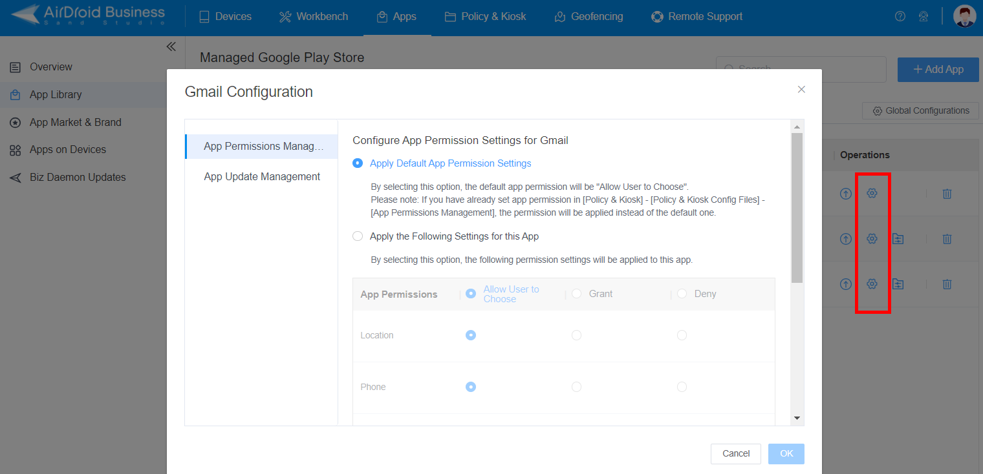Click the Overview sidebar icon

point(16,67)
